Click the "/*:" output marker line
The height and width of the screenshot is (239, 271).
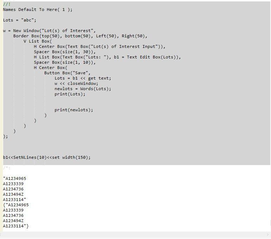click(x=7, y=168)
